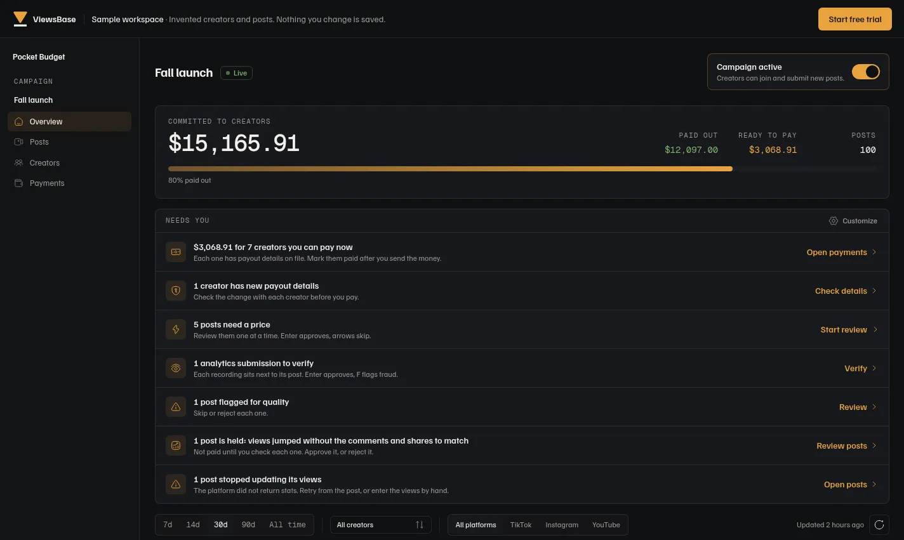Click the Payments sidebar wallet icon
904x540 pixels.
point(19,183)
